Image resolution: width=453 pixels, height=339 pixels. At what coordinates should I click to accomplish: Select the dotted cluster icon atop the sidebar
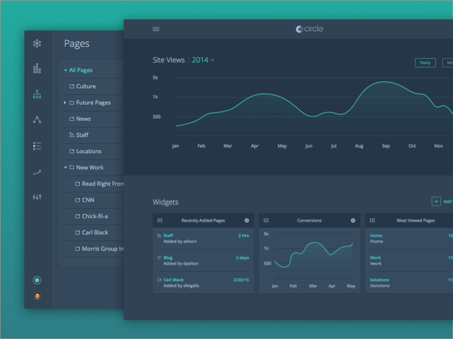pyautogui.click(x=37, y=43)
